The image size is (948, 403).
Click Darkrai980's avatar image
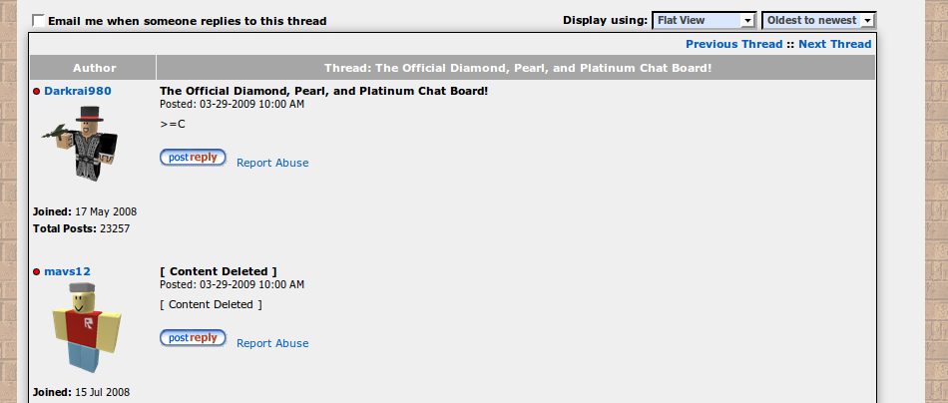(81, 143)
